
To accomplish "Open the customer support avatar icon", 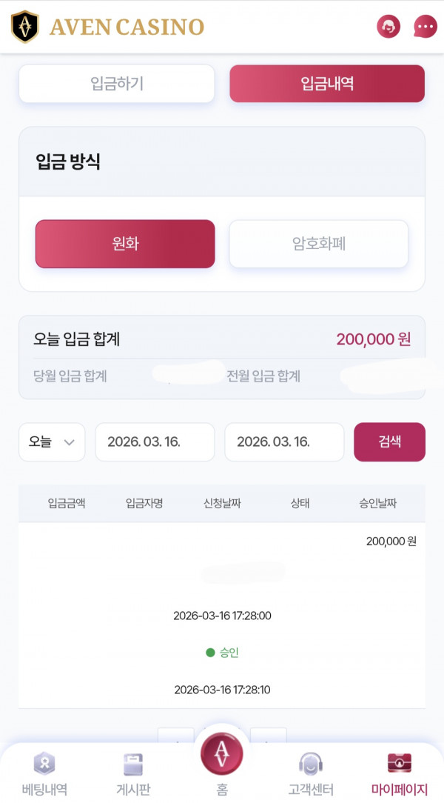I will 388,27.
